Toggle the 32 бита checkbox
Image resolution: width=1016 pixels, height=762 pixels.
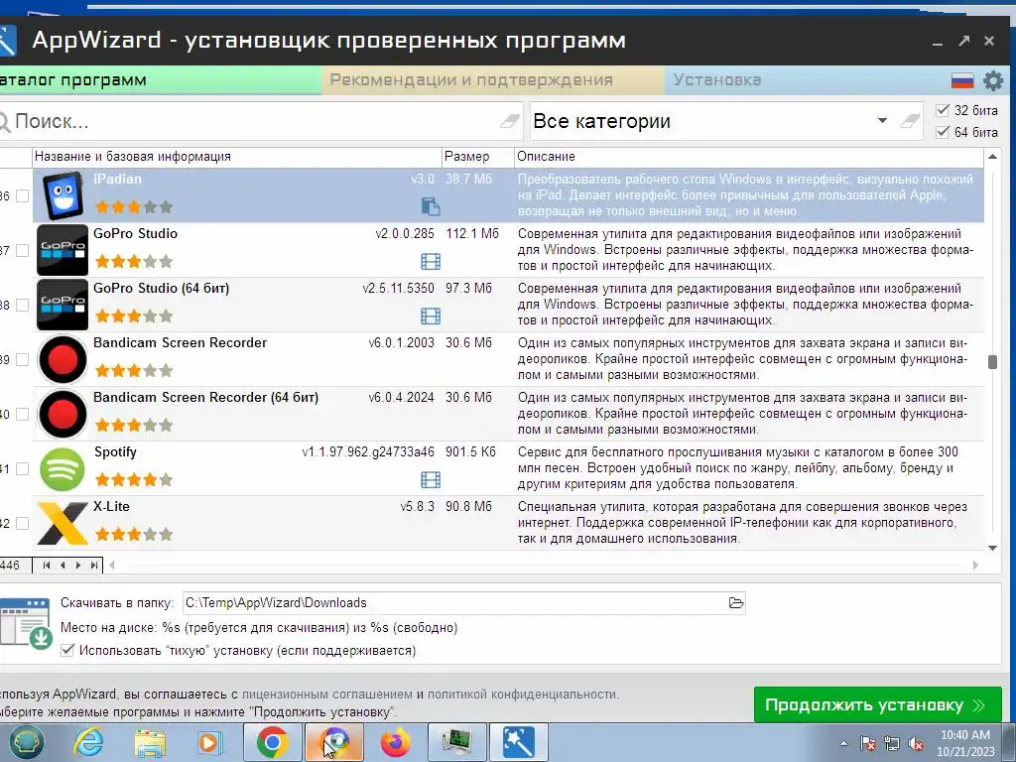(943, 110)
